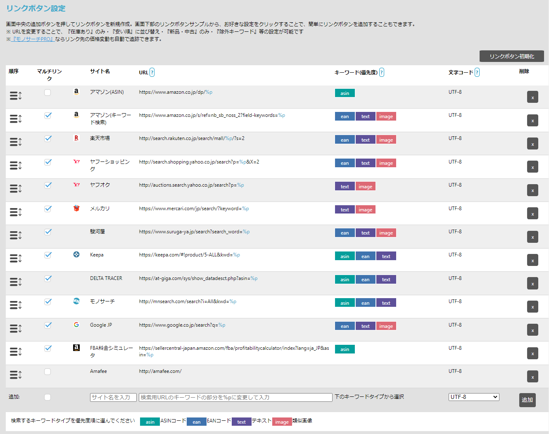
Task: Click the reorder handle for メルカリ row
Action: tap(16, 212)
